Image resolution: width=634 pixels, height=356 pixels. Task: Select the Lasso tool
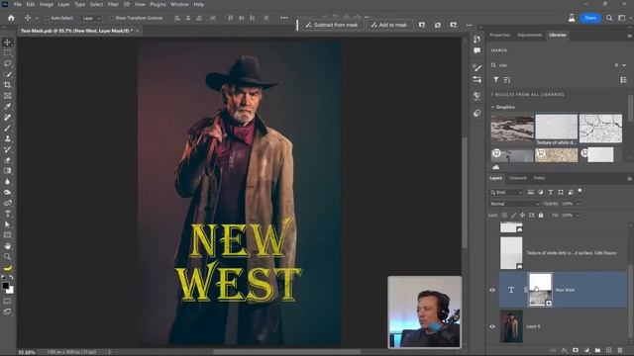point(7,63)
